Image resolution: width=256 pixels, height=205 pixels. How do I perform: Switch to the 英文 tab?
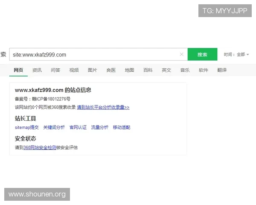point(166,70)
